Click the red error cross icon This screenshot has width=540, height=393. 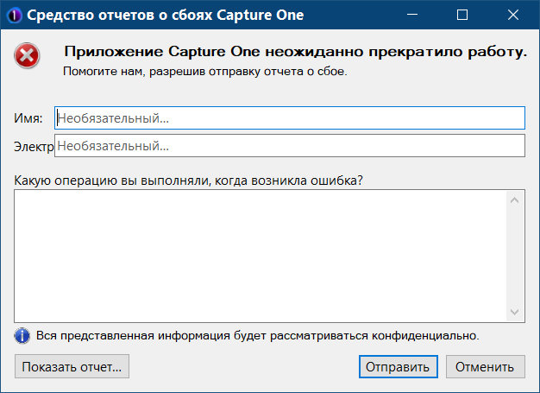click(27, 55)
